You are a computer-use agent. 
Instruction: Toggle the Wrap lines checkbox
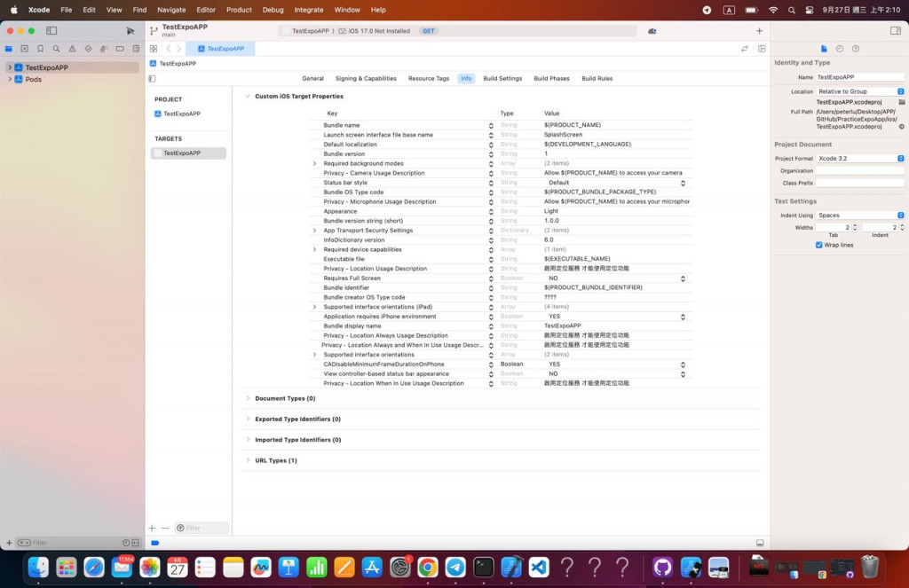[x=819, y=245]
